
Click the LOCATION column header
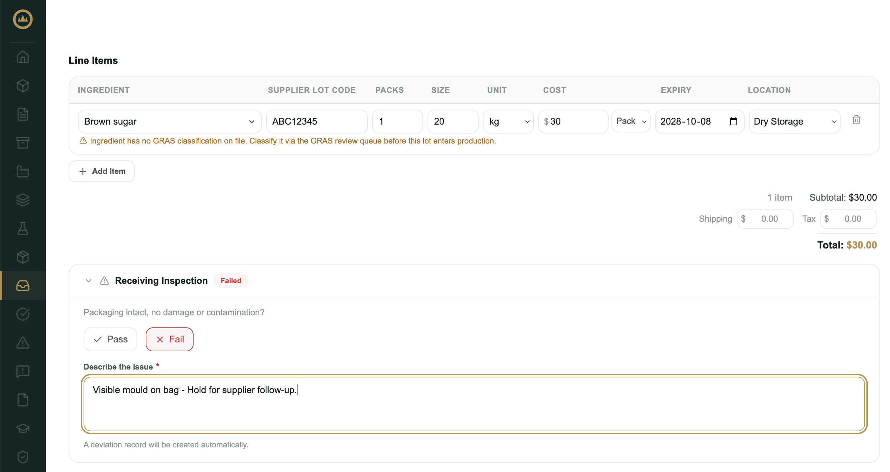pos(769,90)
